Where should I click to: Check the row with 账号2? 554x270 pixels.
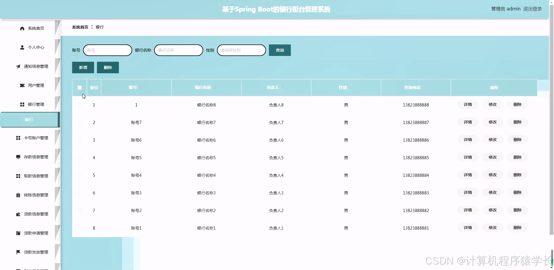pyautogui.click(x=80, y=211)
